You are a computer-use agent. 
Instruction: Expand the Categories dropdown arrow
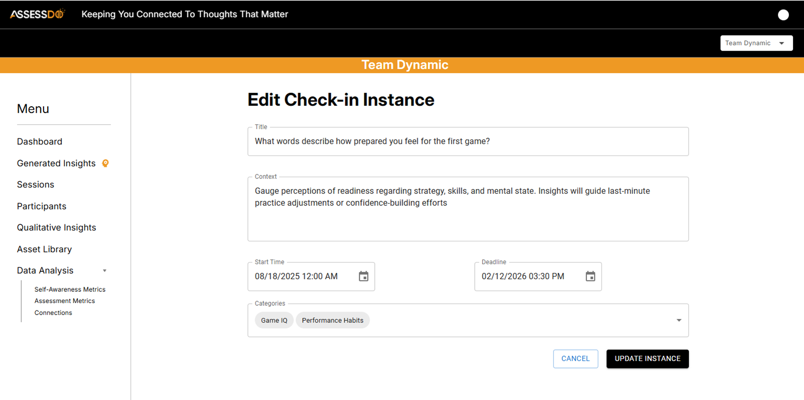coord(679,320)
